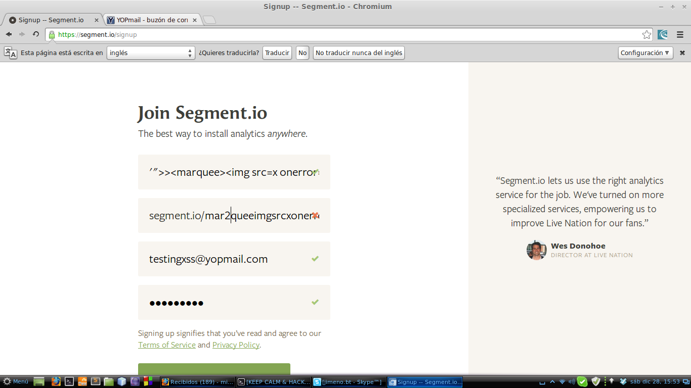Click the green SSL padlock icon

coord(52,35)
